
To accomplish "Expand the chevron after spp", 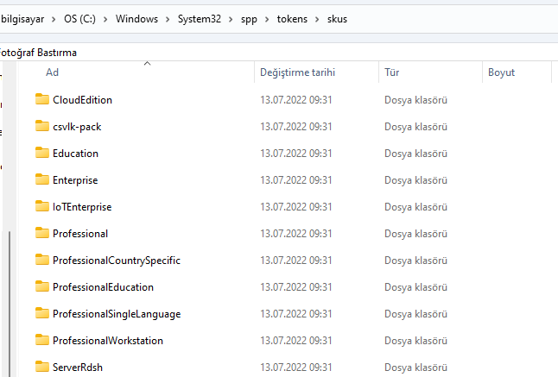I will tap(267, 19).
